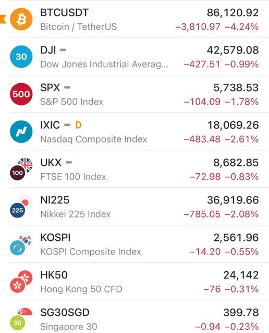Open the KOSPI Composite Index description

coord(91,252)
